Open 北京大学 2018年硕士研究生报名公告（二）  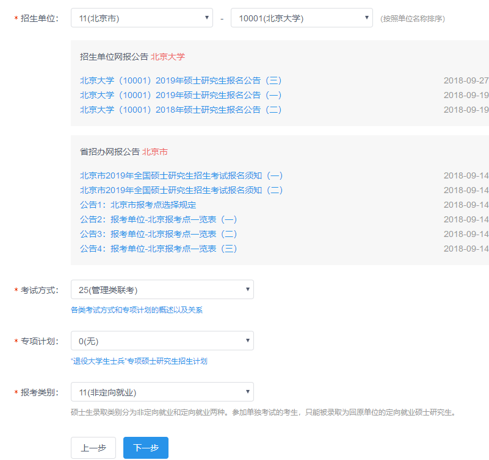point(181,110)
